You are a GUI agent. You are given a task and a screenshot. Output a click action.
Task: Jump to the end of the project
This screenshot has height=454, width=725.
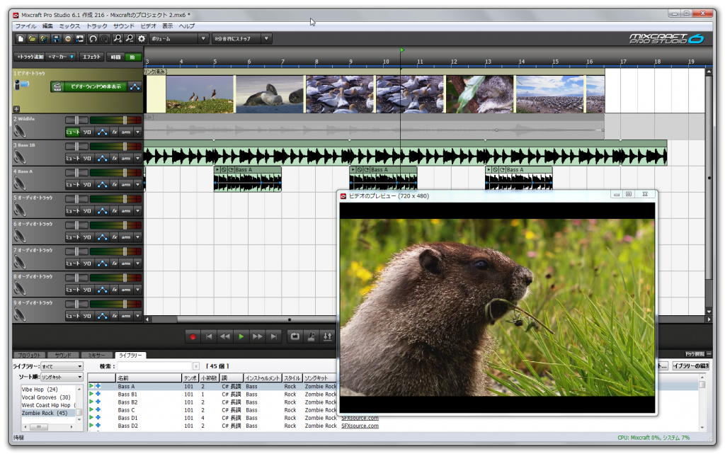tap(274, 337)
